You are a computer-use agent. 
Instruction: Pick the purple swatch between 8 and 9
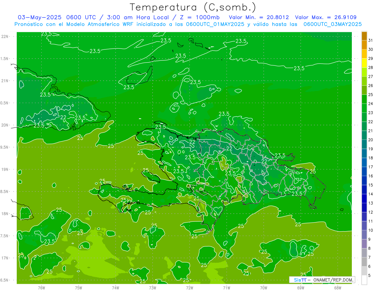click(364, 244)
